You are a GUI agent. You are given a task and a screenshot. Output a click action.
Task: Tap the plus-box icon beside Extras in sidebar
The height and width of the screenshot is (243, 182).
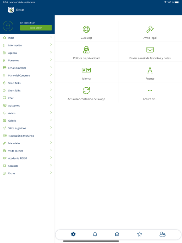pos(4,173)
